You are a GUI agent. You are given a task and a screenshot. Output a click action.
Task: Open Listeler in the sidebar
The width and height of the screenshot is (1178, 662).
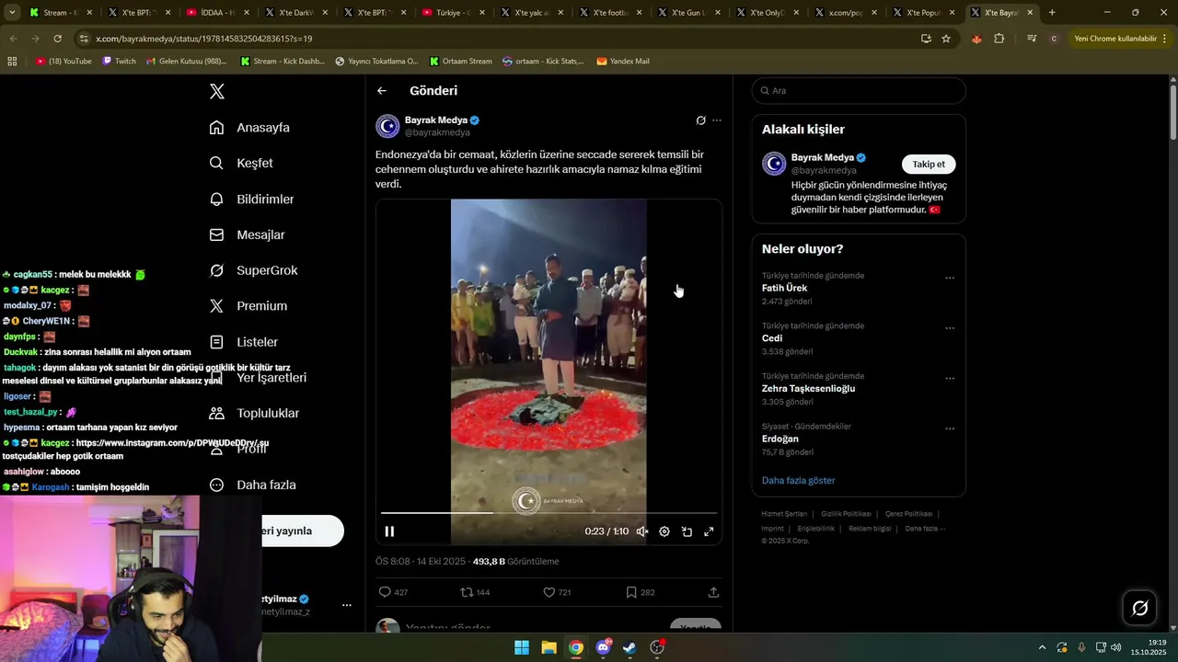(x=243, y=342)
